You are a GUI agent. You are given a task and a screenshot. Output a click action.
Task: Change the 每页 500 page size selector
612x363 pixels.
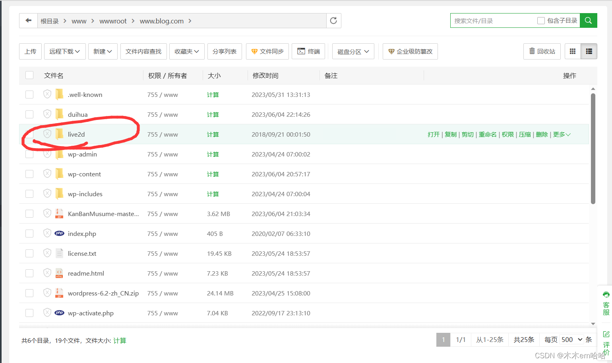click(571, 340)
